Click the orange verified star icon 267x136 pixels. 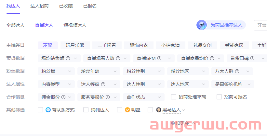127,110
